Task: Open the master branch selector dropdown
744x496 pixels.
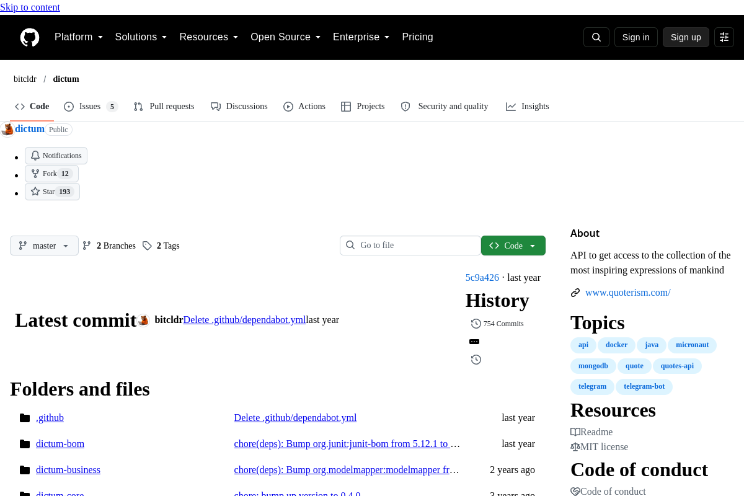Action: click(45, 246)
